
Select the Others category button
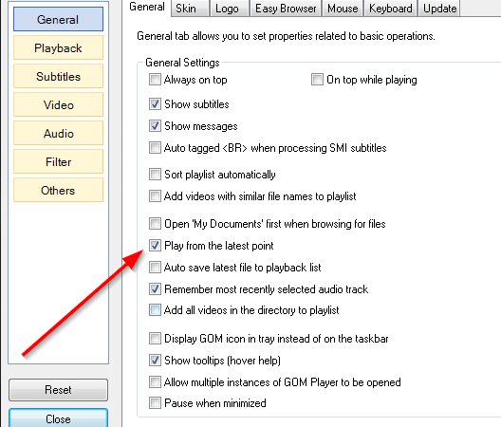[x=58, y=190]
